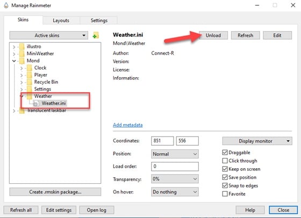301x218 pixels.
Task: Open the Active skins dropdown
Action: click(49, 35)
